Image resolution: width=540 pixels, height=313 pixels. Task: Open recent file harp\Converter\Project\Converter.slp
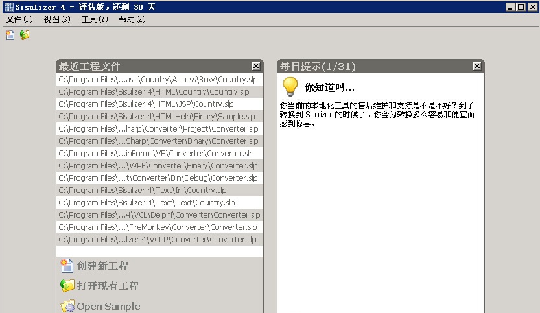click(x=159, y=129)
